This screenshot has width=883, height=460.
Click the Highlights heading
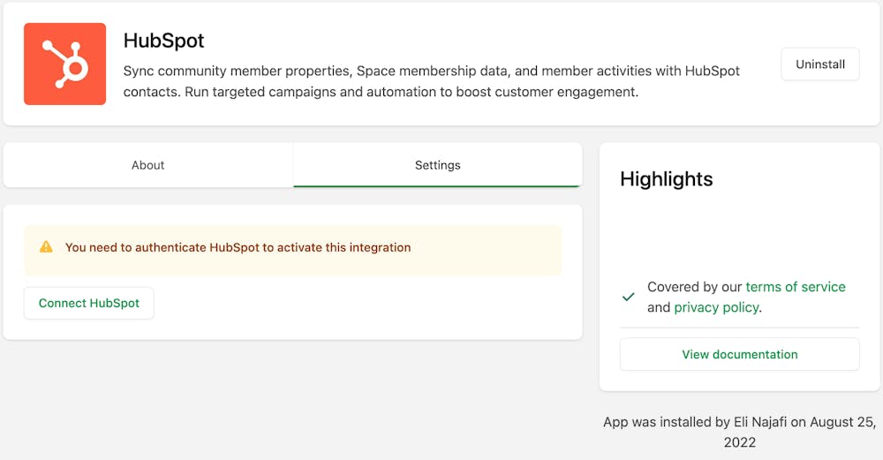666,179
